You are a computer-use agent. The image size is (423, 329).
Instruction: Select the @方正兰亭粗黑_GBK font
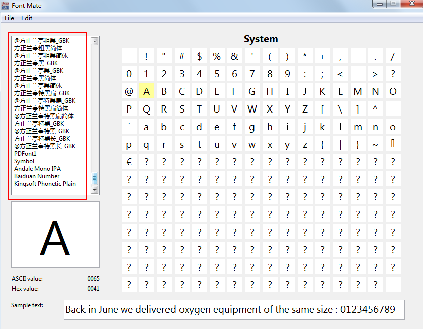coord(42,40)
